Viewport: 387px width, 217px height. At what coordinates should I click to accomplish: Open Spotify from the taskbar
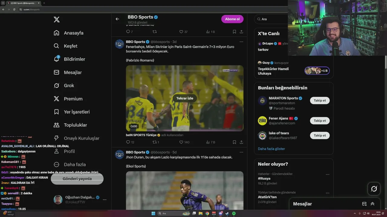(234, 213)
